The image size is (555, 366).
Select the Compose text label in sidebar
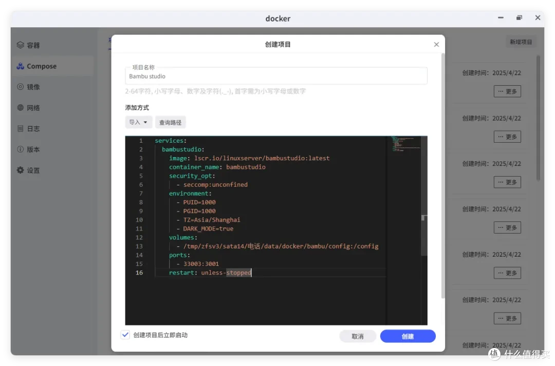(42, 66)
